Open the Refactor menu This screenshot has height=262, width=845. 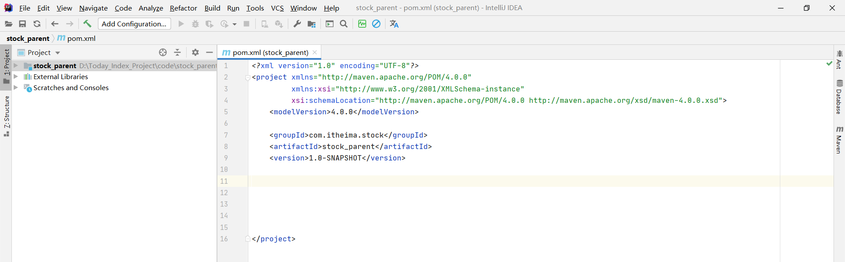184,8
